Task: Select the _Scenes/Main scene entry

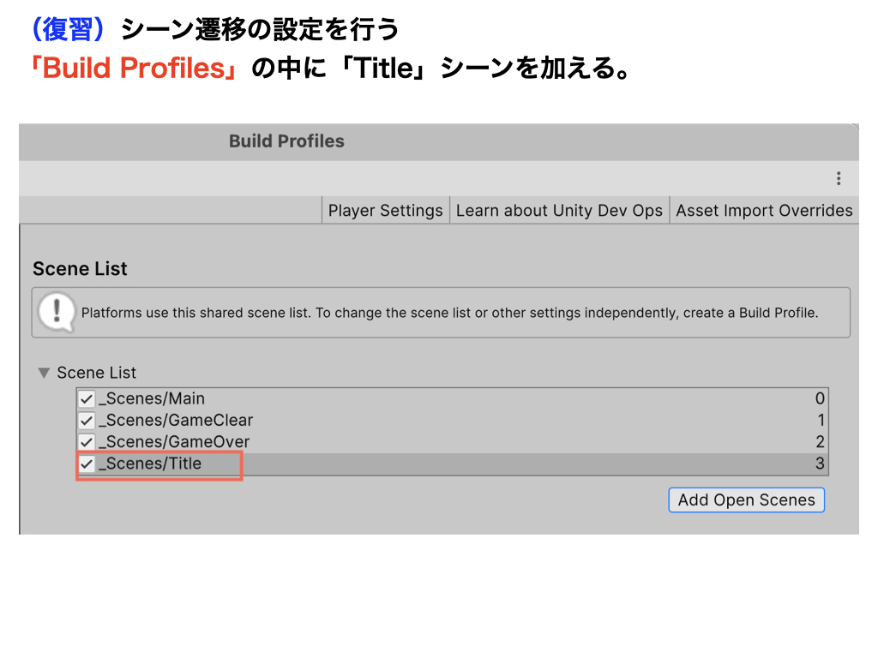Action: point(152,399)
